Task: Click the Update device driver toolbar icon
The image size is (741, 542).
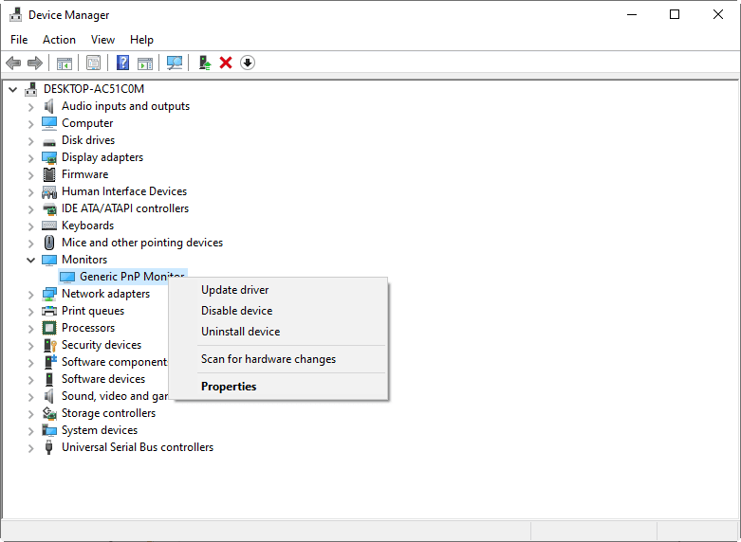Action: (x=205, y=63)
